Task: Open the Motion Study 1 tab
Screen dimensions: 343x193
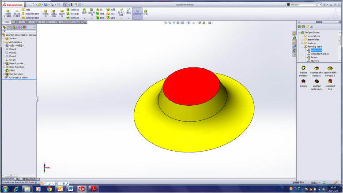Action: 30,179
